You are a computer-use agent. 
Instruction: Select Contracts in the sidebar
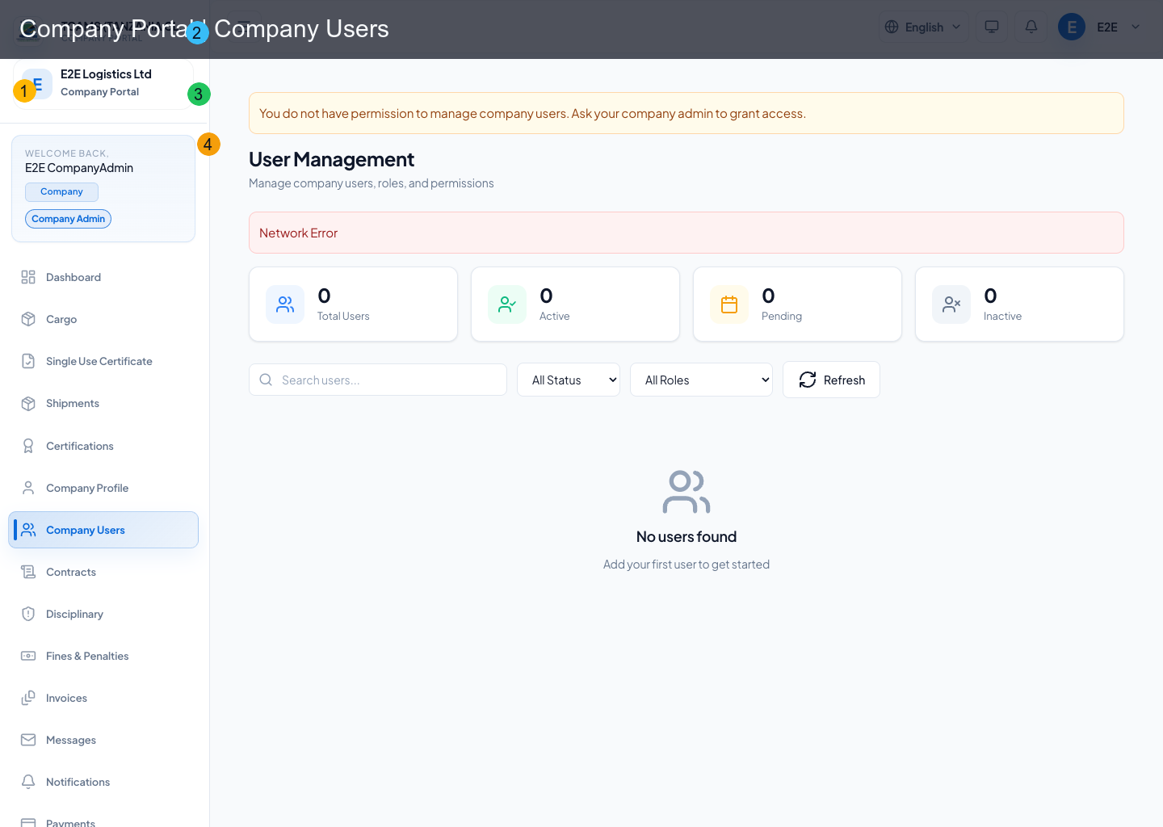pos(103,572)
